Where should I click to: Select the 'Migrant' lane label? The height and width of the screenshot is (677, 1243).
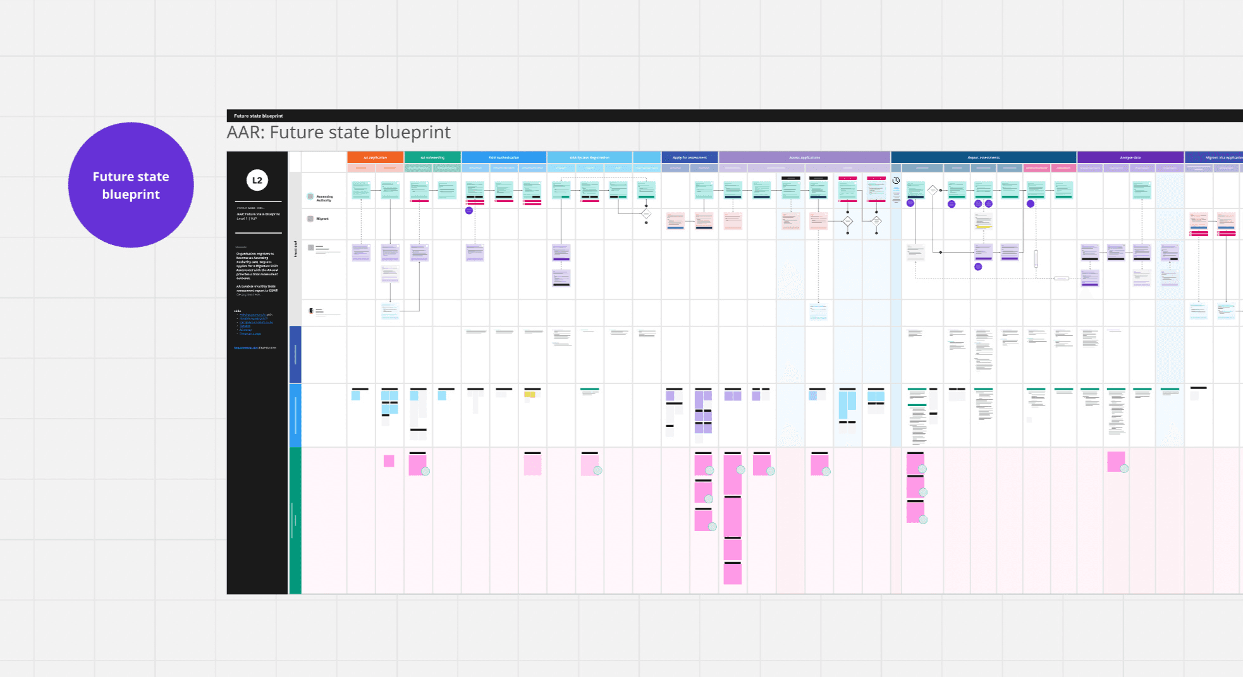coord(322,219)
